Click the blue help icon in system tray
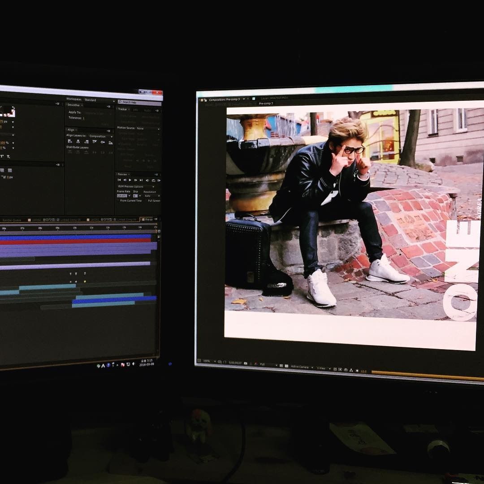Screen dimensions: 484x484 tap(108, 365)
